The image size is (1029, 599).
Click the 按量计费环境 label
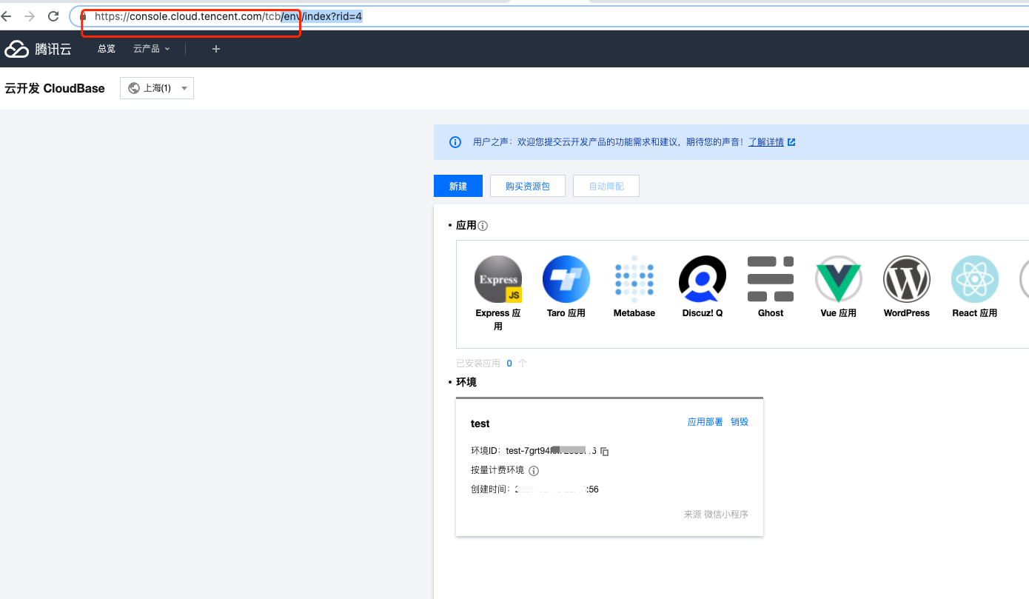[x=497, y=470]
